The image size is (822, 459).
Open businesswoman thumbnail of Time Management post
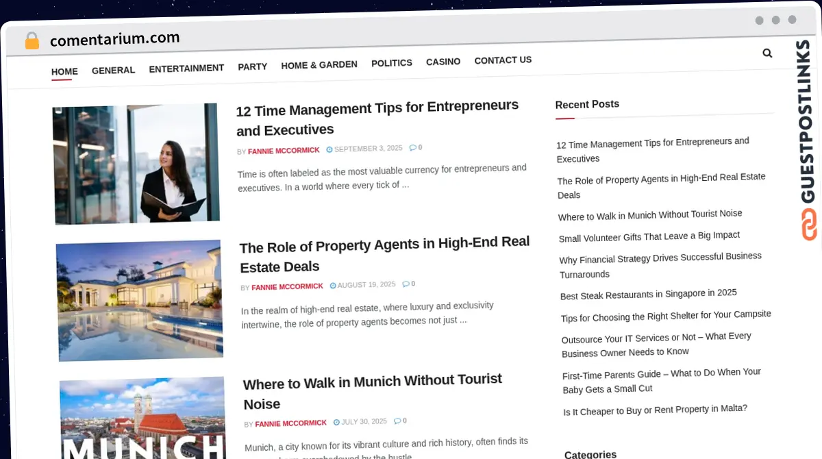point(136,164)
